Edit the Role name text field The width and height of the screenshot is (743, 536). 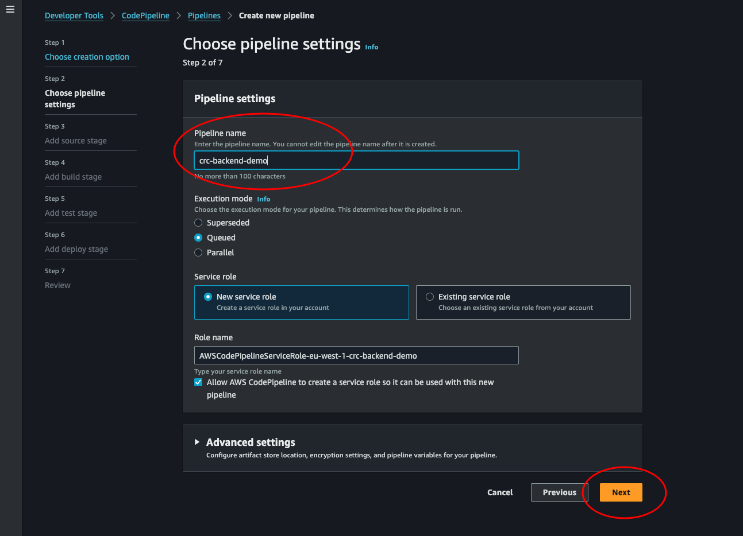356,355
